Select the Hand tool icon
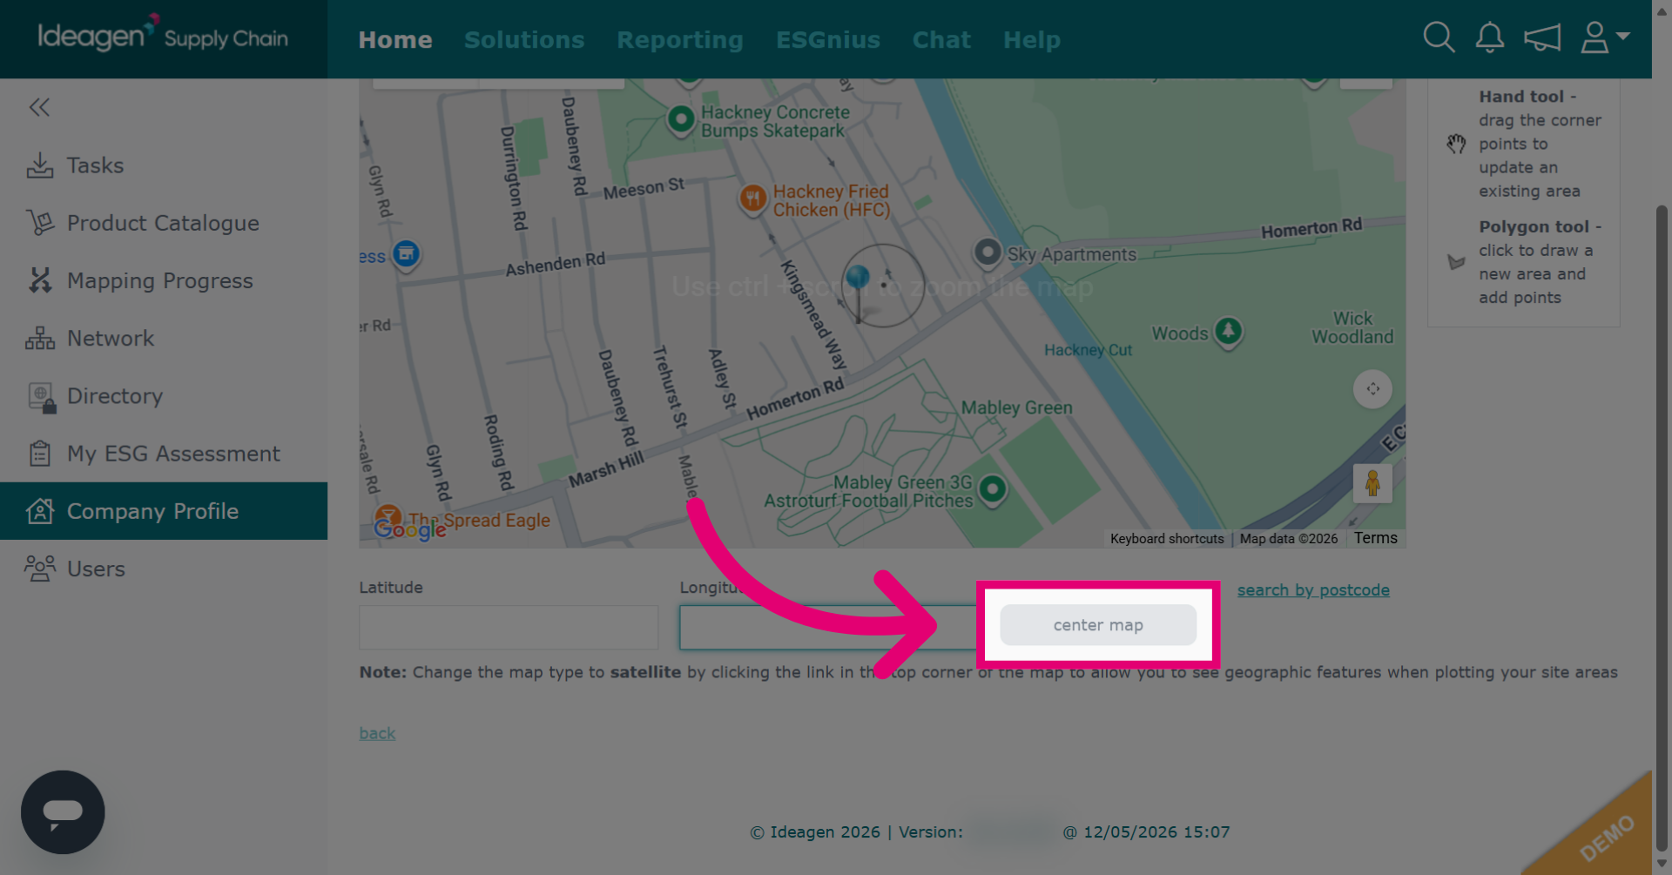This screenshot has width=1672, height=875. click(1456, 144)
